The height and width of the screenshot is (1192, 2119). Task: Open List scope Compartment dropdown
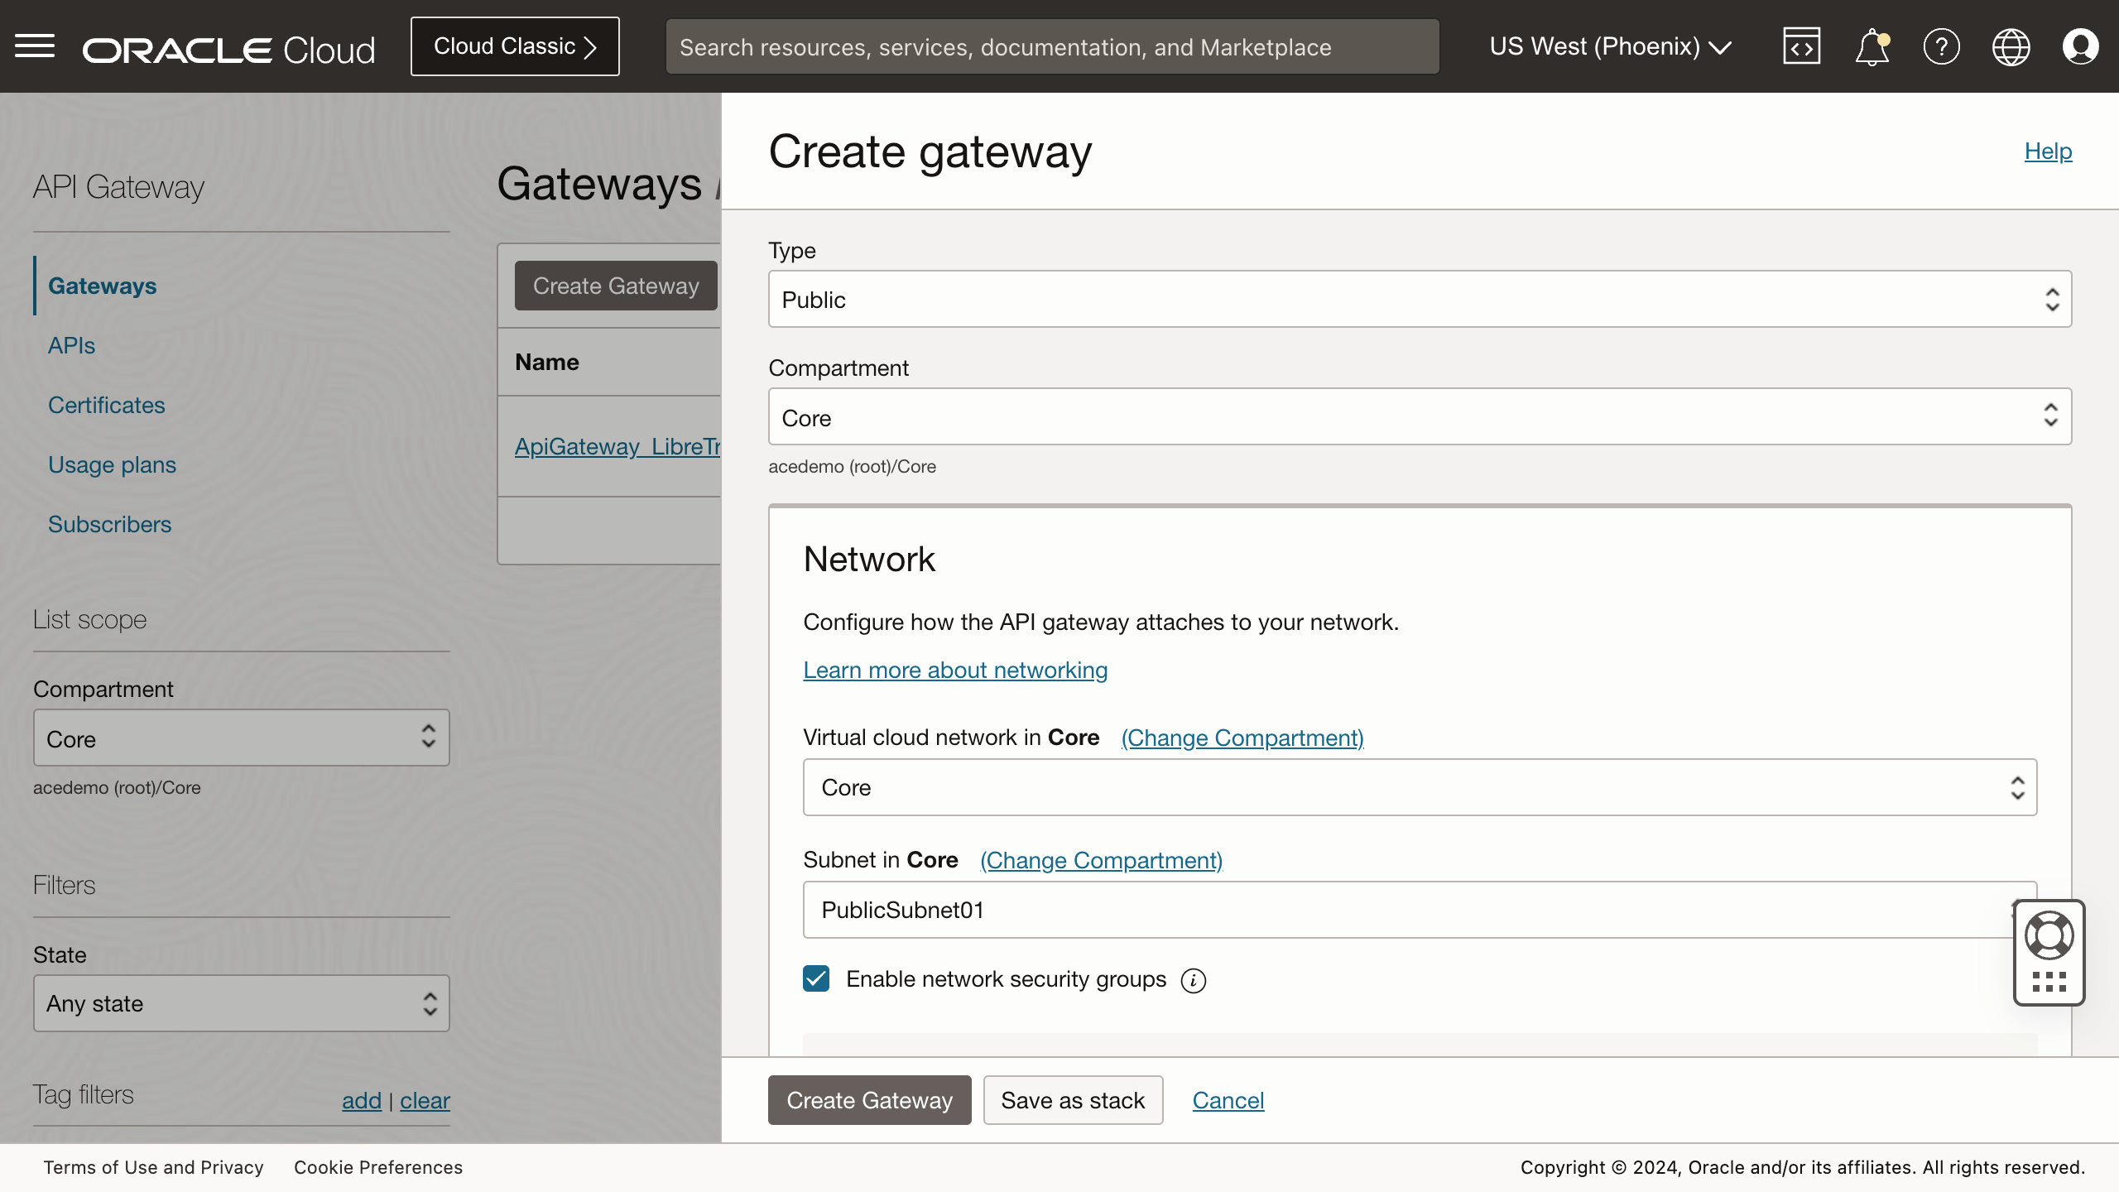click(241, 738)
